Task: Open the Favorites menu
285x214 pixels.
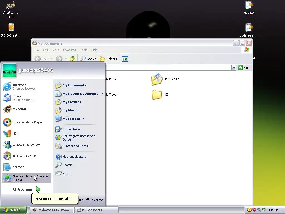Action: point(69,50)
